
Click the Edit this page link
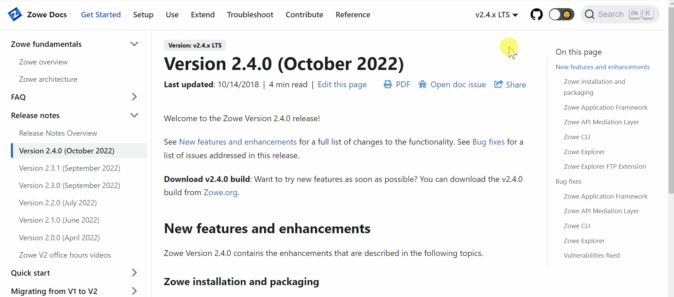point(342,85)
